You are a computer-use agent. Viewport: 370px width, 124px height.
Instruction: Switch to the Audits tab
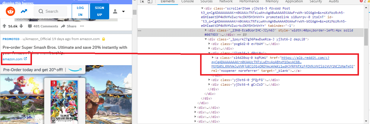[x=334, y=1]
